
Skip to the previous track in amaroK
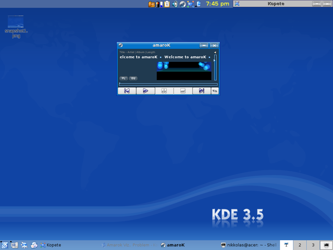click(x=127, y=91)
